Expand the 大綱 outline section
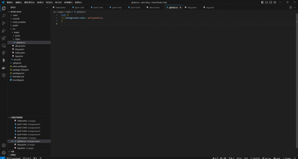Viewport: 298px width, 159px height. [29, 152]
